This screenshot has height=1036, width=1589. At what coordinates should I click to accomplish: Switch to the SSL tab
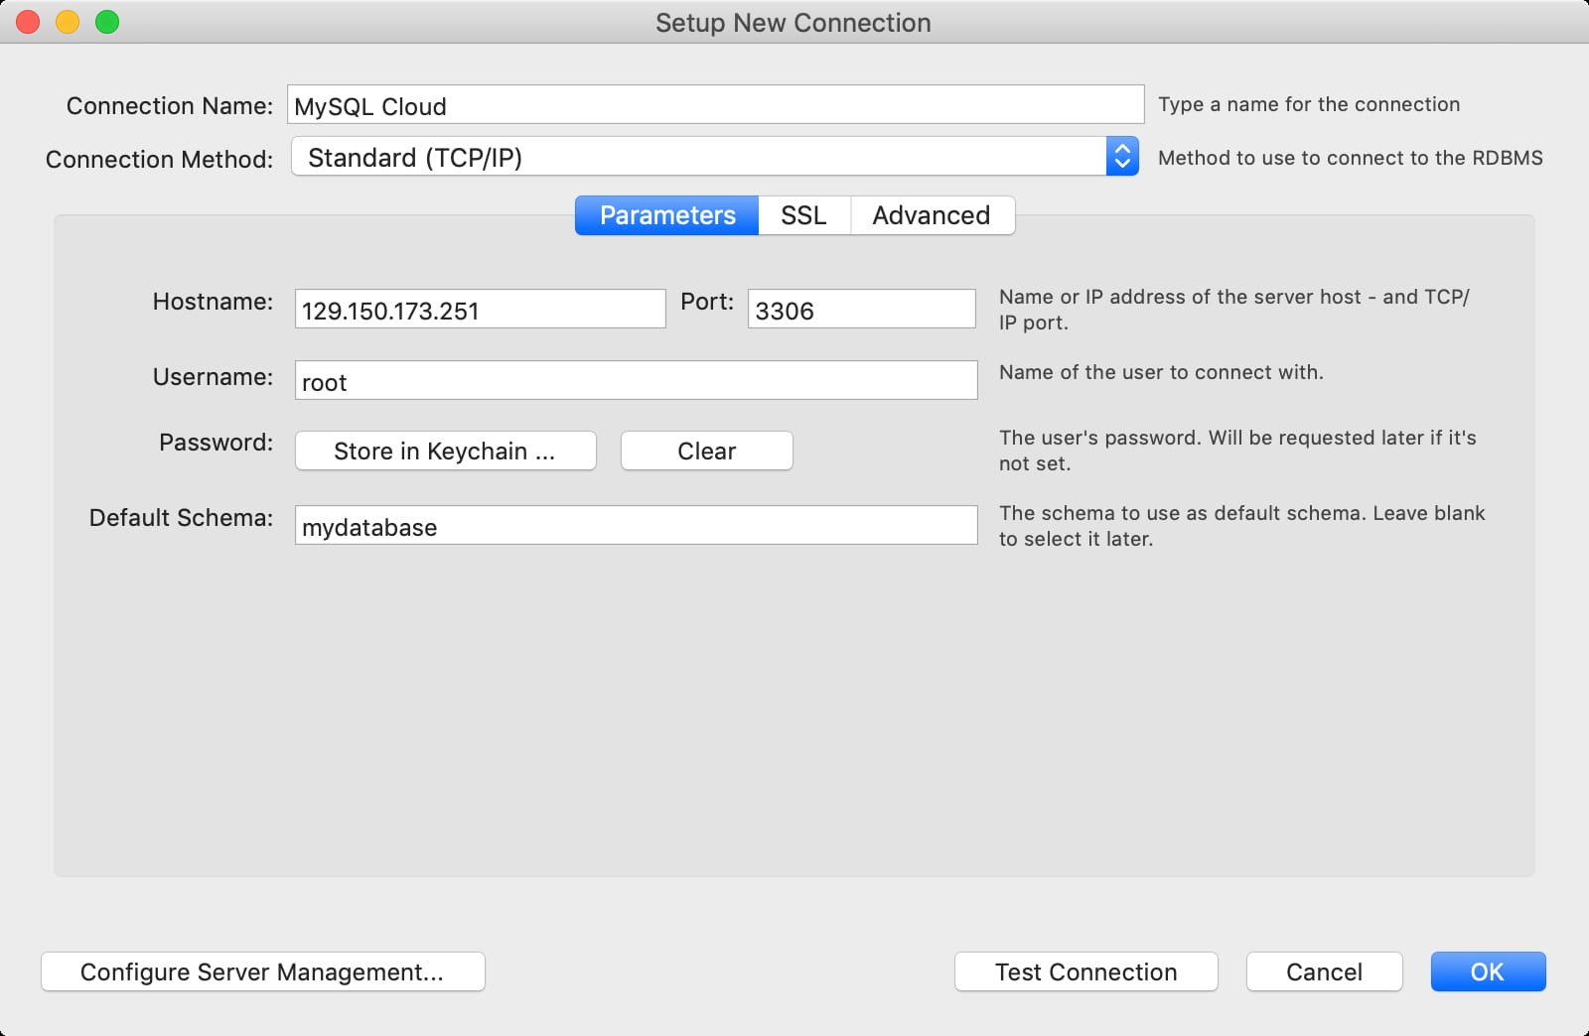803,215
